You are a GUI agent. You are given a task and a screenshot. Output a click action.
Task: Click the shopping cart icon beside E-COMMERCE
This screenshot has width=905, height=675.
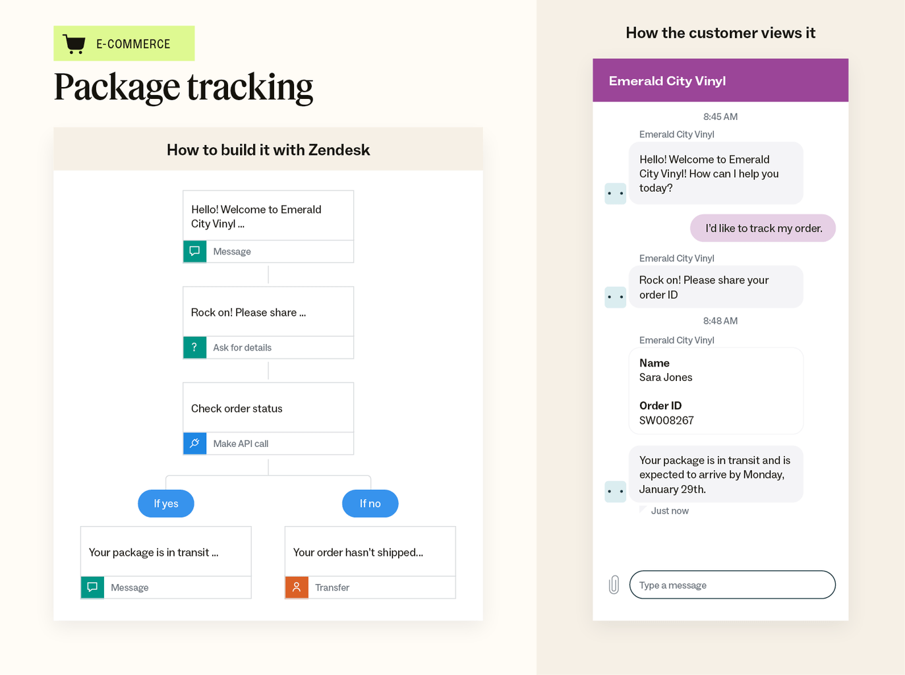pyautogui.click(x=74, y=44)
